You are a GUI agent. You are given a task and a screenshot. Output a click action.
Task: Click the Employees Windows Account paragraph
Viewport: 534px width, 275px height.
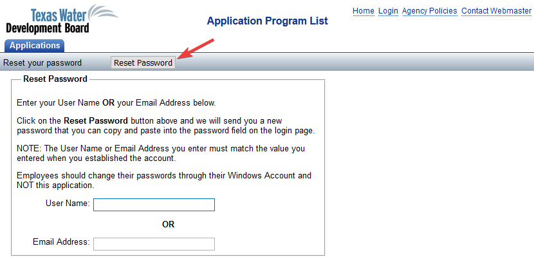[164, 180]
